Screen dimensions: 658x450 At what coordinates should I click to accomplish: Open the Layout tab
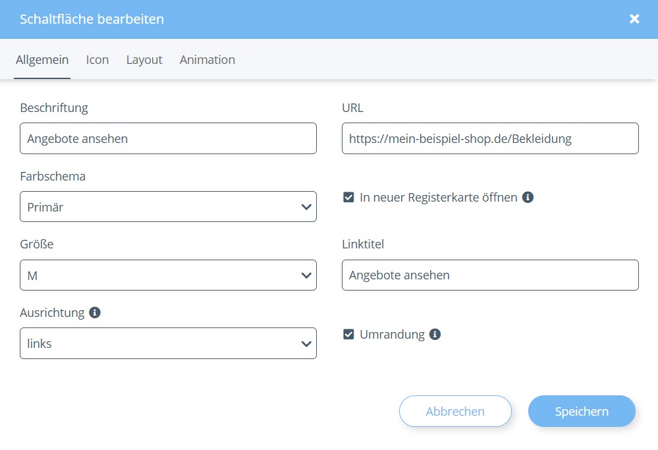coord(144,59)
